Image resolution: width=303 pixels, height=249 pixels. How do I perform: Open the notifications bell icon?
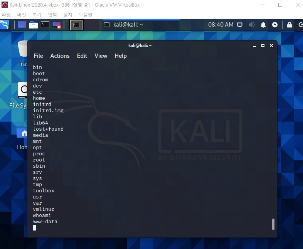[263, 25]
